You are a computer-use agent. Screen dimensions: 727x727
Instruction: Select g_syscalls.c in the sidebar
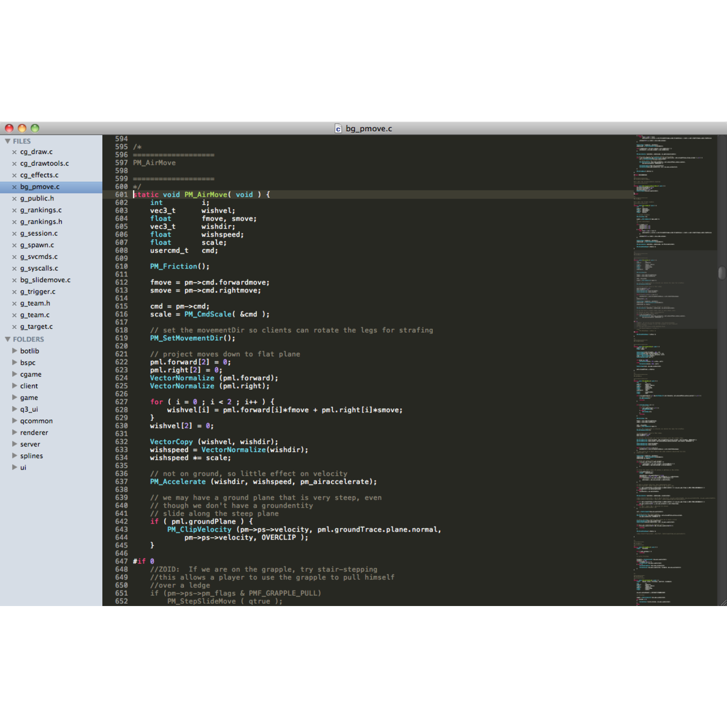click(39, 269)
